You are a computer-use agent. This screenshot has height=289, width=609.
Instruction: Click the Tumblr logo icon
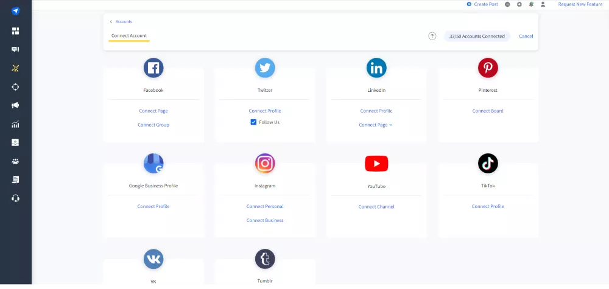pos(265,259)
